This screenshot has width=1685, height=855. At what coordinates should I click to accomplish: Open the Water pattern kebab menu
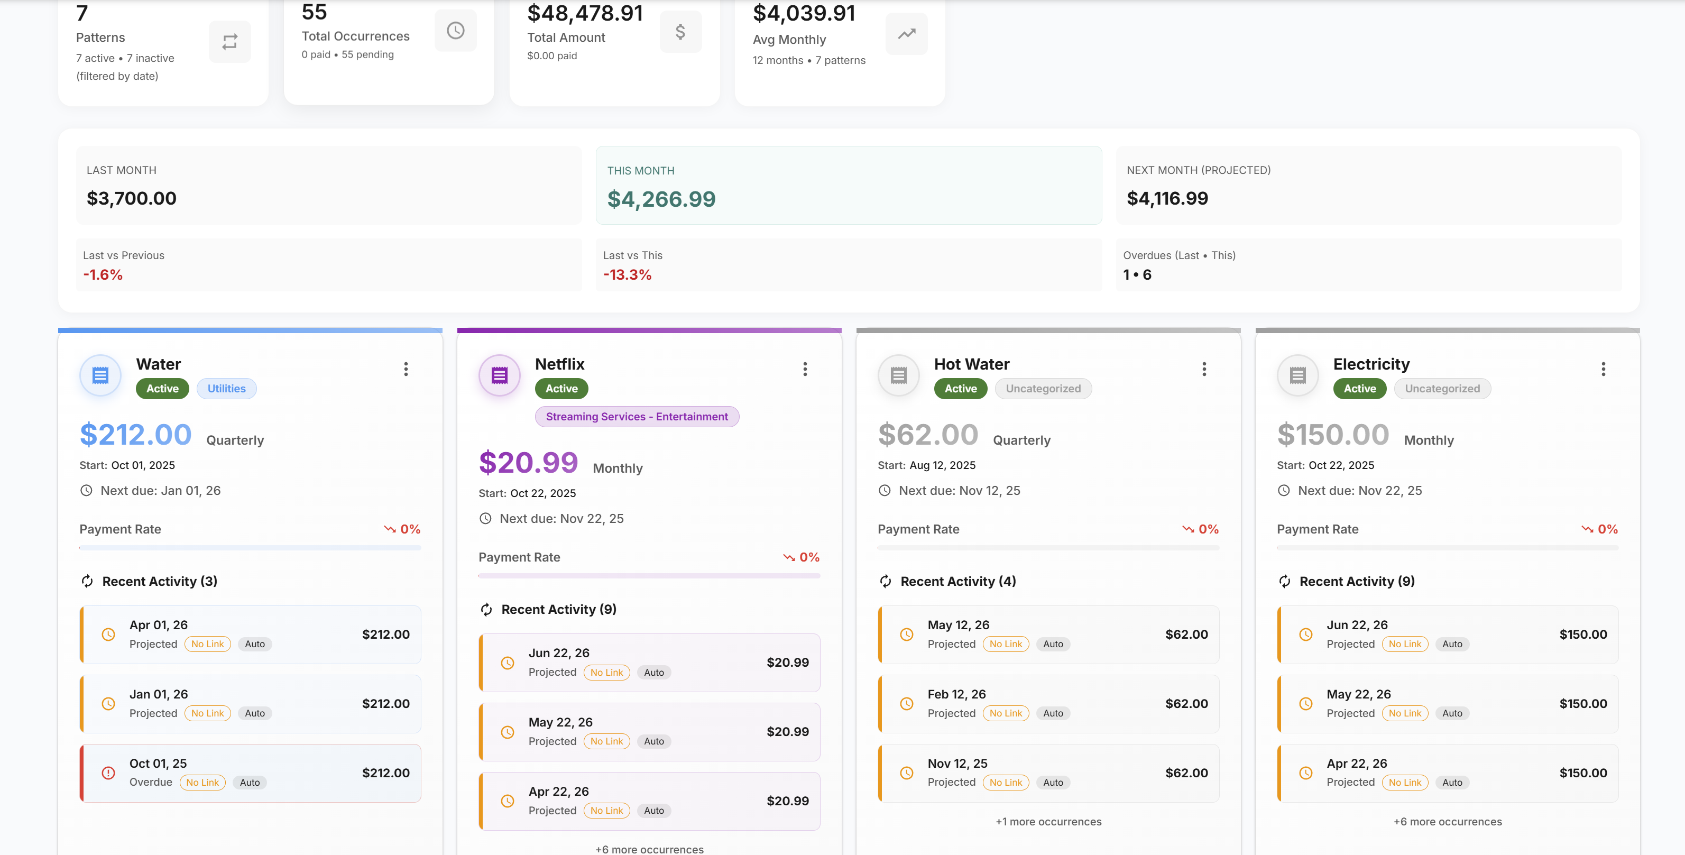pos(406,369)
